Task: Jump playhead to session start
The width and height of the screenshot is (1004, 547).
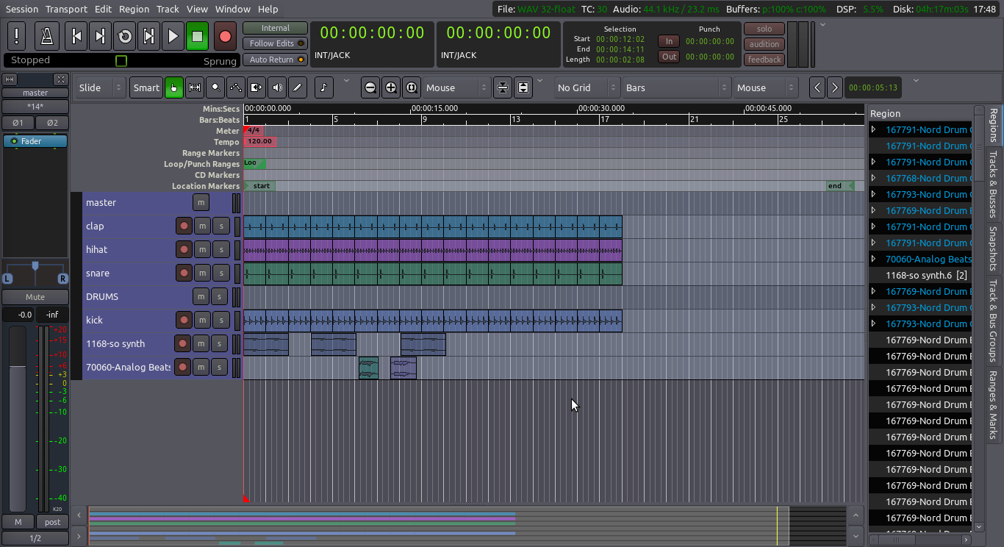Action: coord(76,36)
